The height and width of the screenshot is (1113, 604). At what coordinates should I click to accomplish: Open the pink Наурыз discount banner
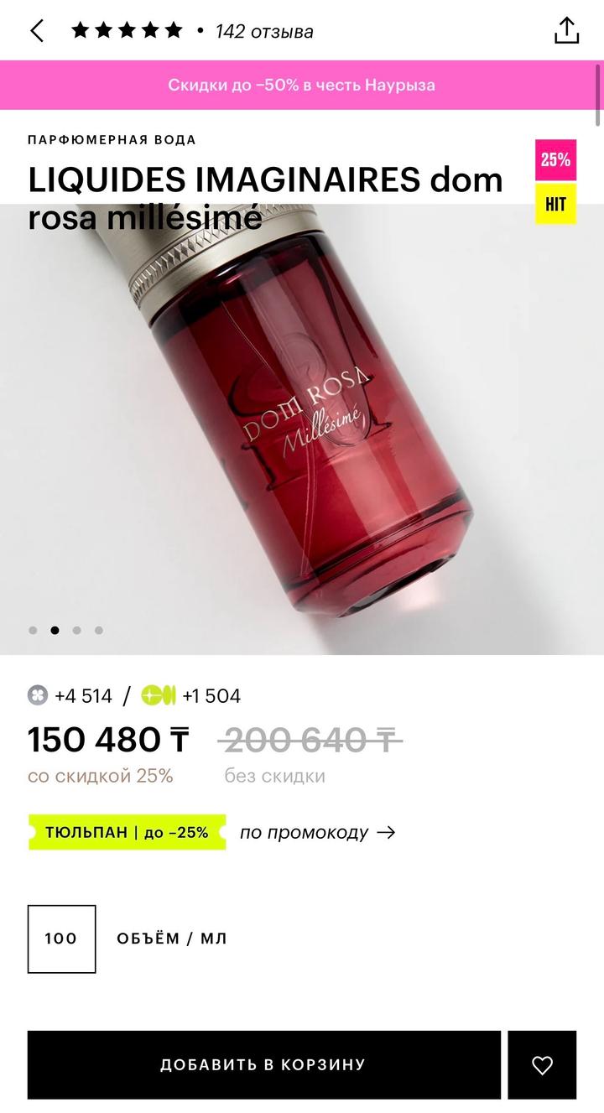coord(302,85)
